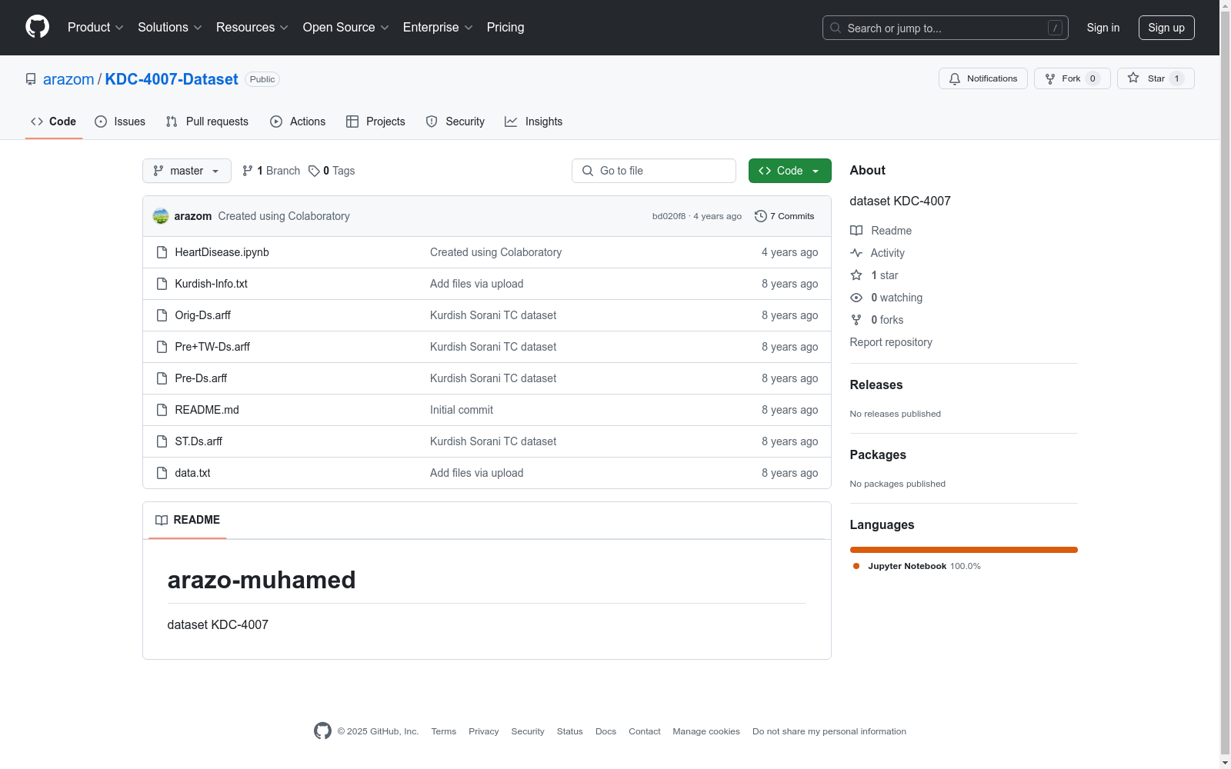Open the Orig-Ds.arff file

pyautogui.click(x=203, y=315)
